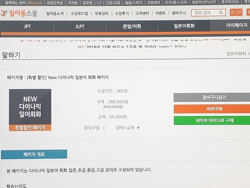Click the orange 로그인 button
The image size is (250, 188).
point(236,12)
